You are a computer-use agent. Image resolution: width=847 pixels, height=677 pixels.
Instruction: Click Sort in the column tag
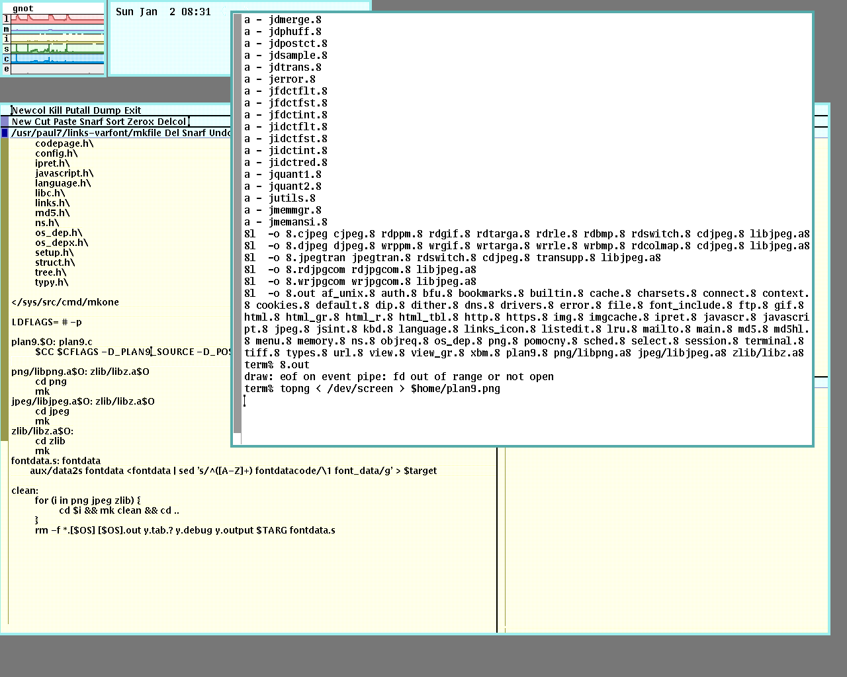tap(114, 122)
